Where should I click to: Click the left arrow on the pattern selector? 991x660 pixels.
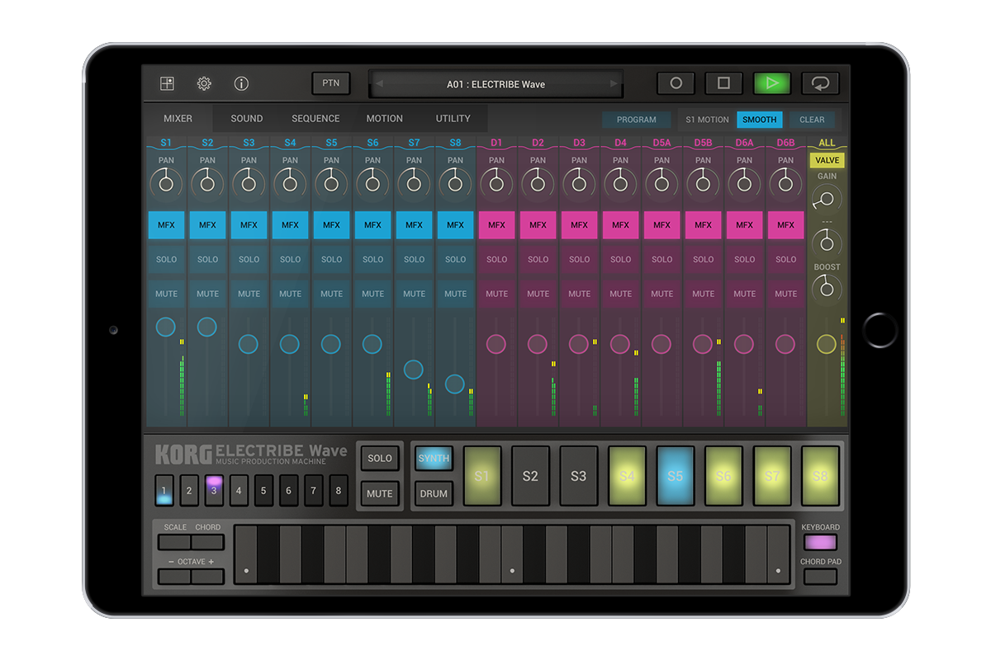coord(379,83)
